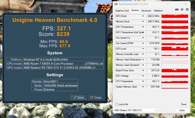
Task: Open the Hot Spot temperature sensor dropdown
Action: tap(143, 33)
